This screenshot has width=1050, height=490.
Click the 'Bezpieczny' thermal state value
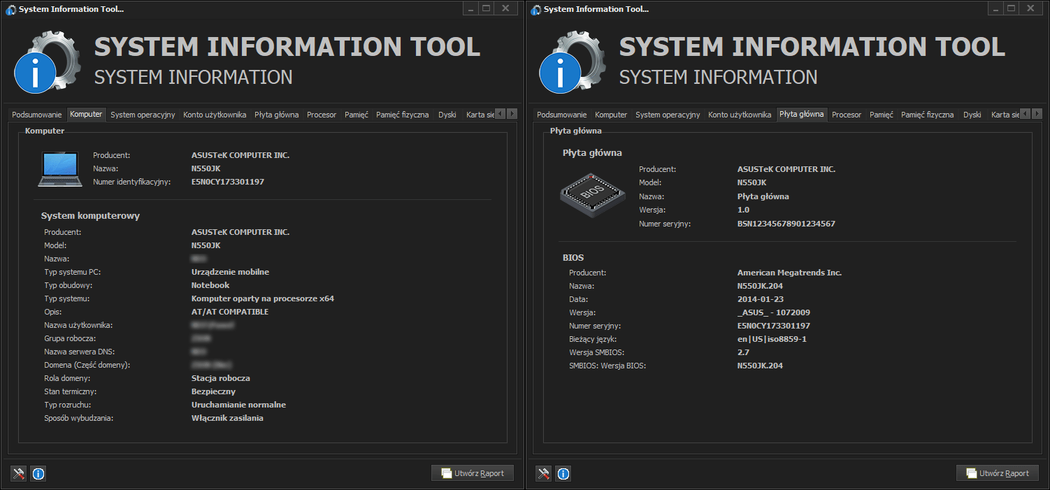[213, 391]
